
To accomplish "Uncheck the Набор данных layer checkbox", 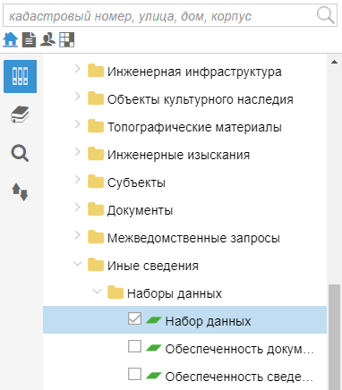I will point(134,318).
